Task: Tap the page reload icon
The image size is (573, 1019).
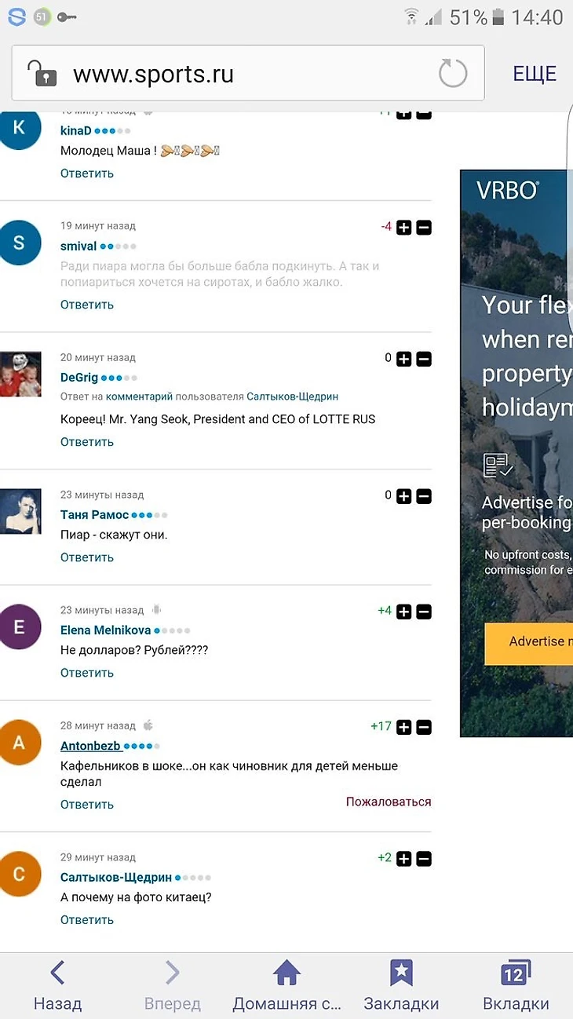Action: (452, 74)
